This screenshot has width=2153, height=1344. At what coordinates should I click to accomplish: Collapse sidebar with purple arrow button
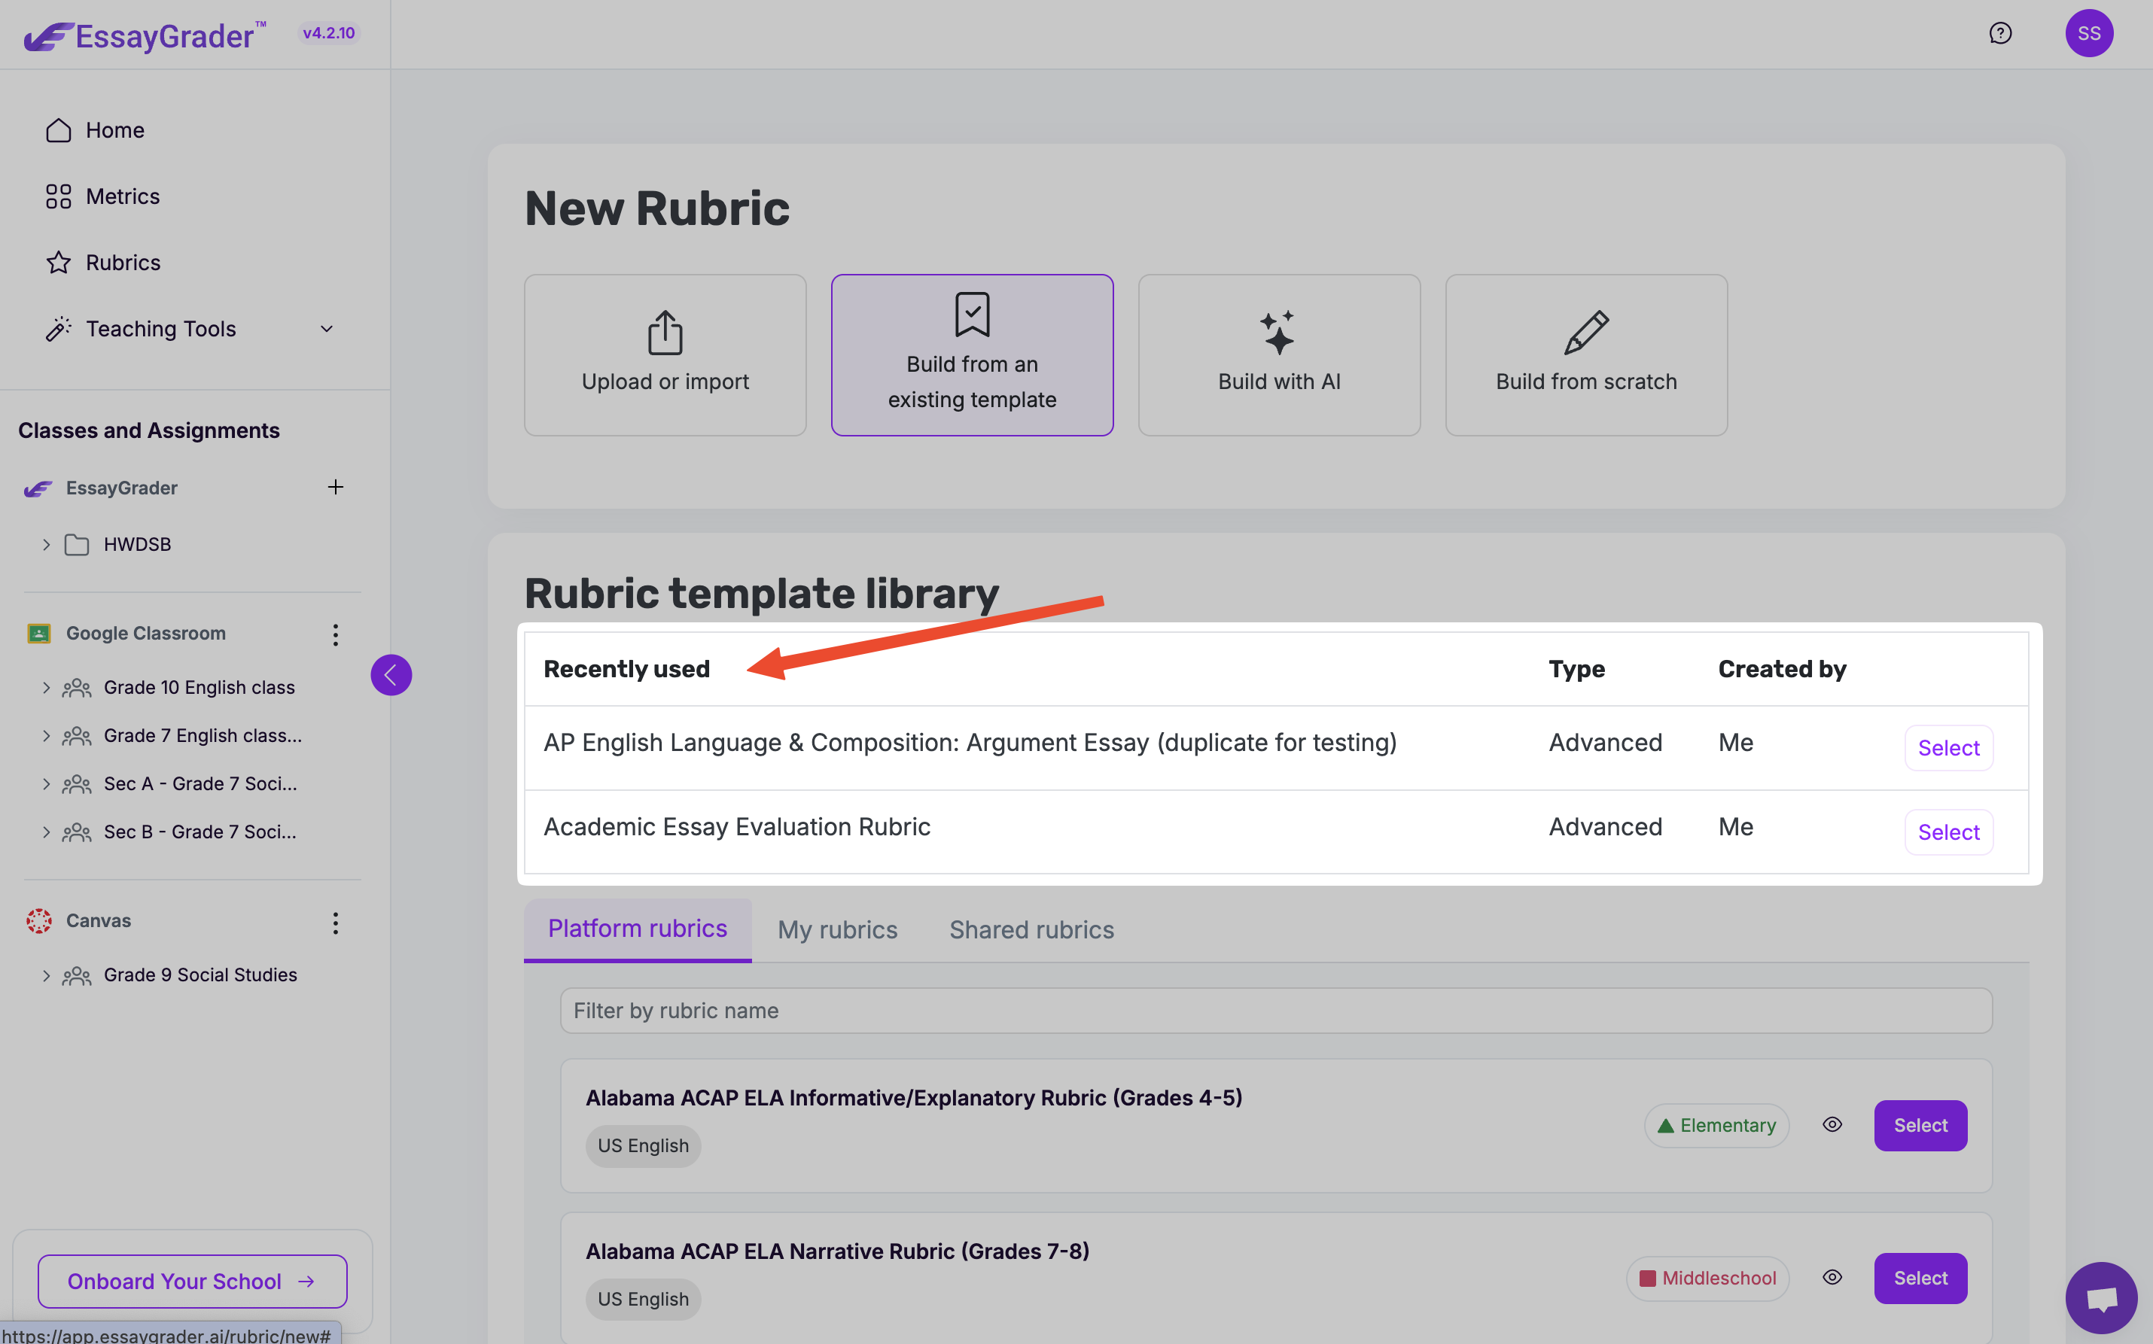pos(391,675)
